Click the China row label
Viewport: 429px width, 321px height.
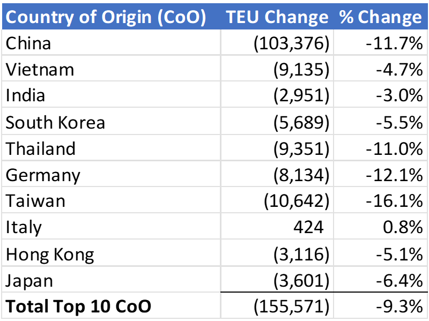pyautogui.click(x=28, y=43)
